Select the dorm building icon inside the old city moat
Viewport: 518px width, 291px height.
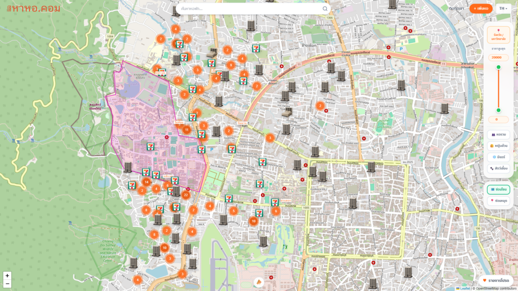[353, 203]
